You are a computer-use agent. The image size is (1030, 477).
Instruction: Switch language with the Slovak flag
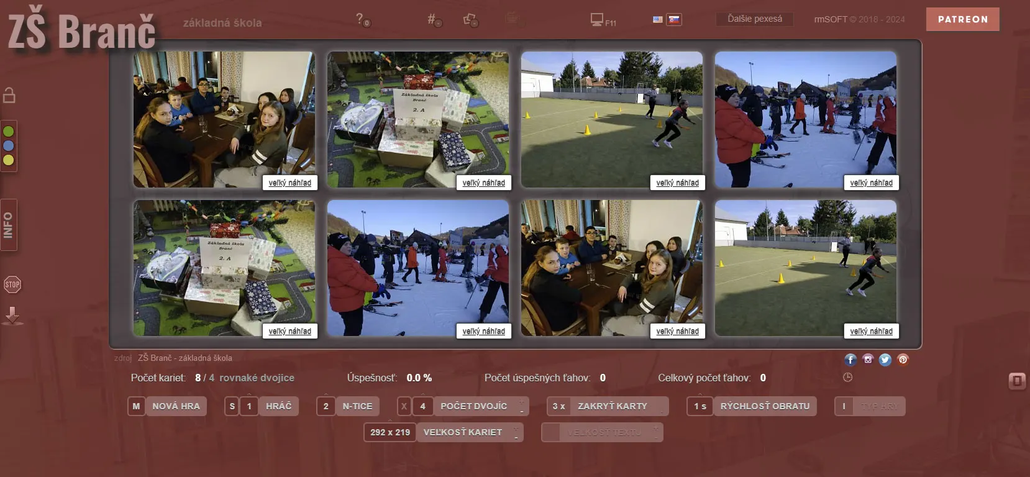[674, 20]
